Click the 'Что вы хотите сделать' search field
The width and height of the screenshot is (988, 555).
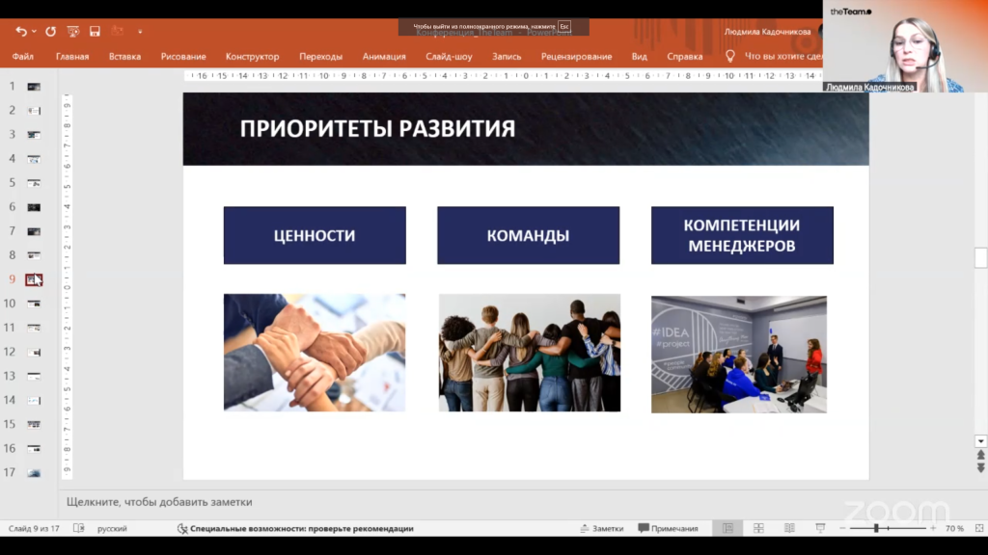pos(783,56)
